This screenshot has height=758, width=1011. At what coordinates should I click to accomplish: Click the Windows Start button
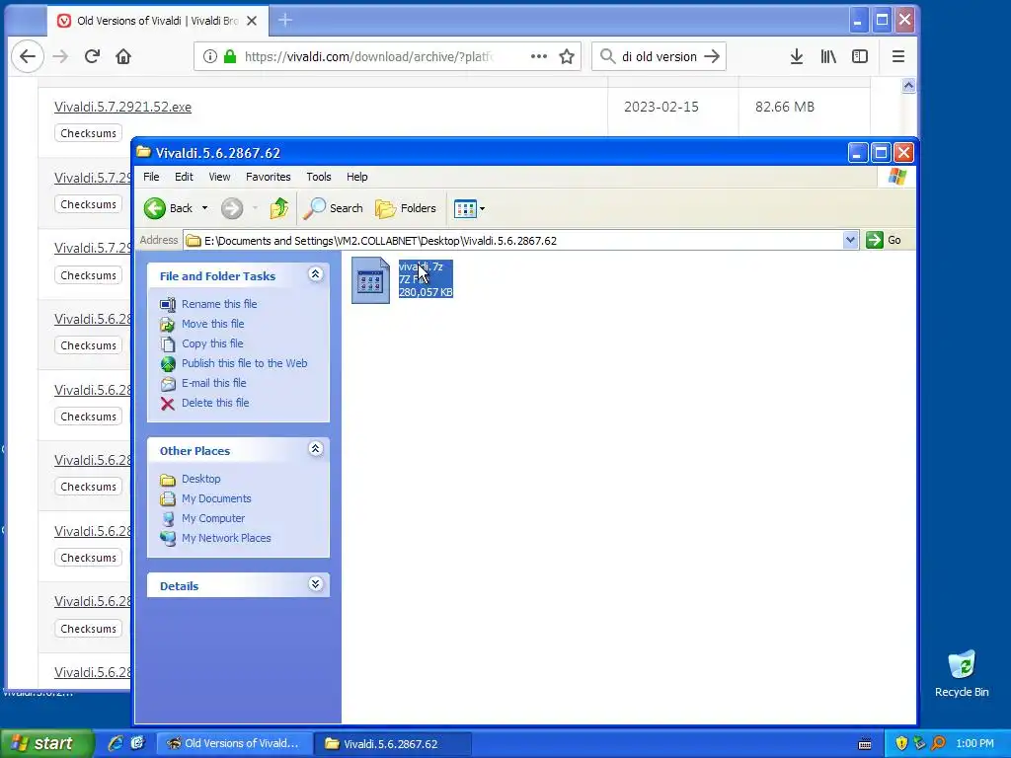click(46, 743)
